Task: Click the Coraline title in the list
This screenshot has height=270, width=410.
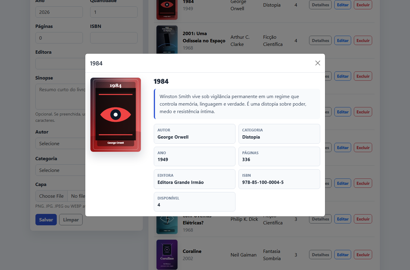Action: pyautogui.click(x=192, y=251)
